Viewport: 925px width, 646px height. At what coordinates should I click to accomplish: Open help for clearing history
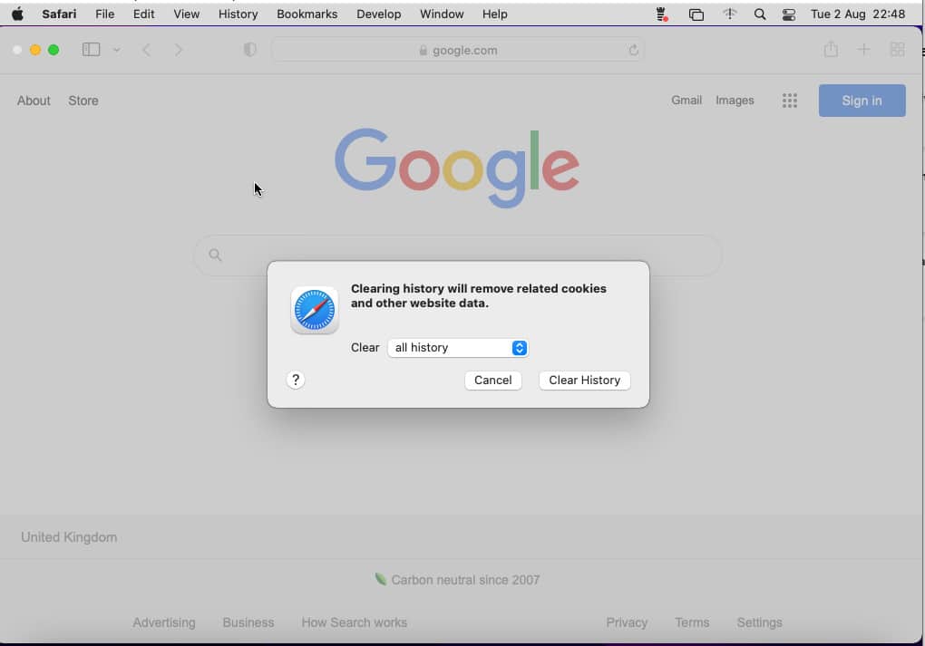click(x=296, y=381)
